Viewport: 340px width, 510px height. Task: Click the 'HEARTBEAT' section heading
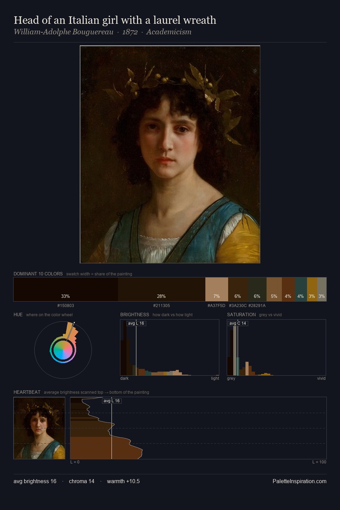tap(27, 392)
